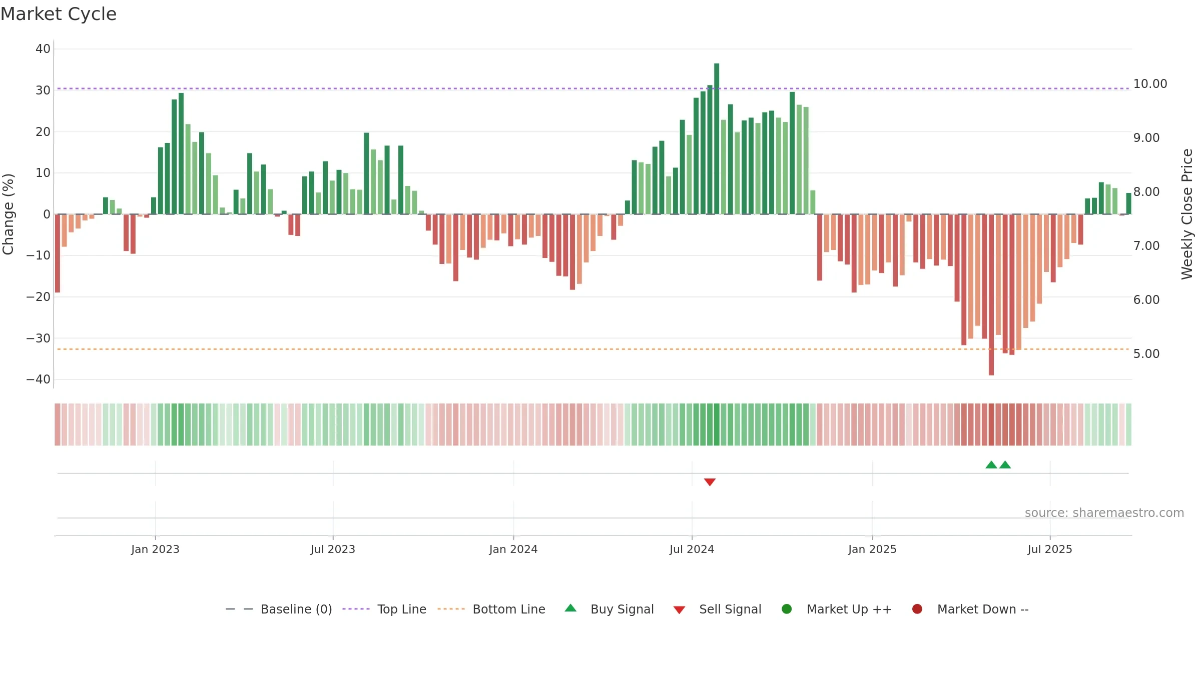Click the first red bar at chart start
Viewport: 1201px width, 675px height.
coord(58,253)
